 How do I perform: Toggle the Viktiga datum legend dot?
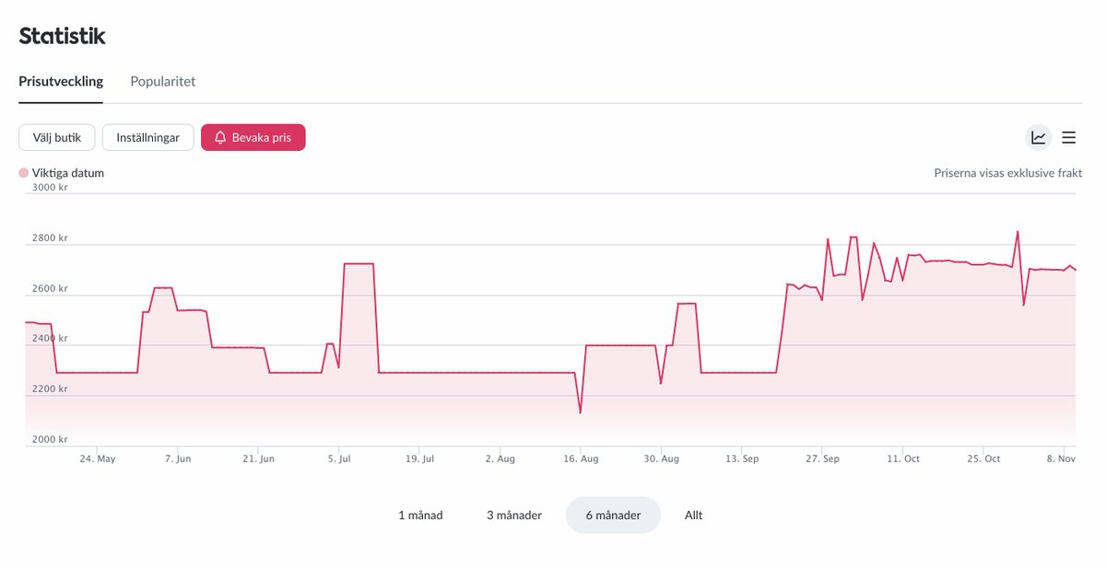[24, 173]
